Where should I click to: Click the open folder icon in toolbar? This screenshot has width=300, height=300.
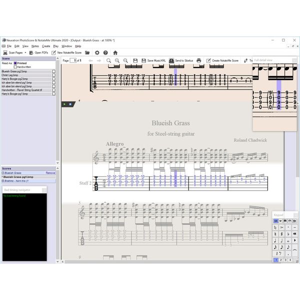coord(87,52)
